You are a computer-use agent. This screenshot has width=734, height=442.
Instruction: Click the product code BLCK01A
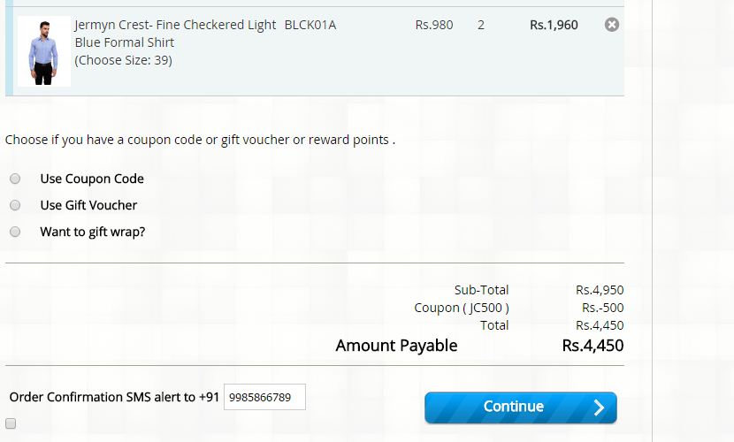click(310, 25)
